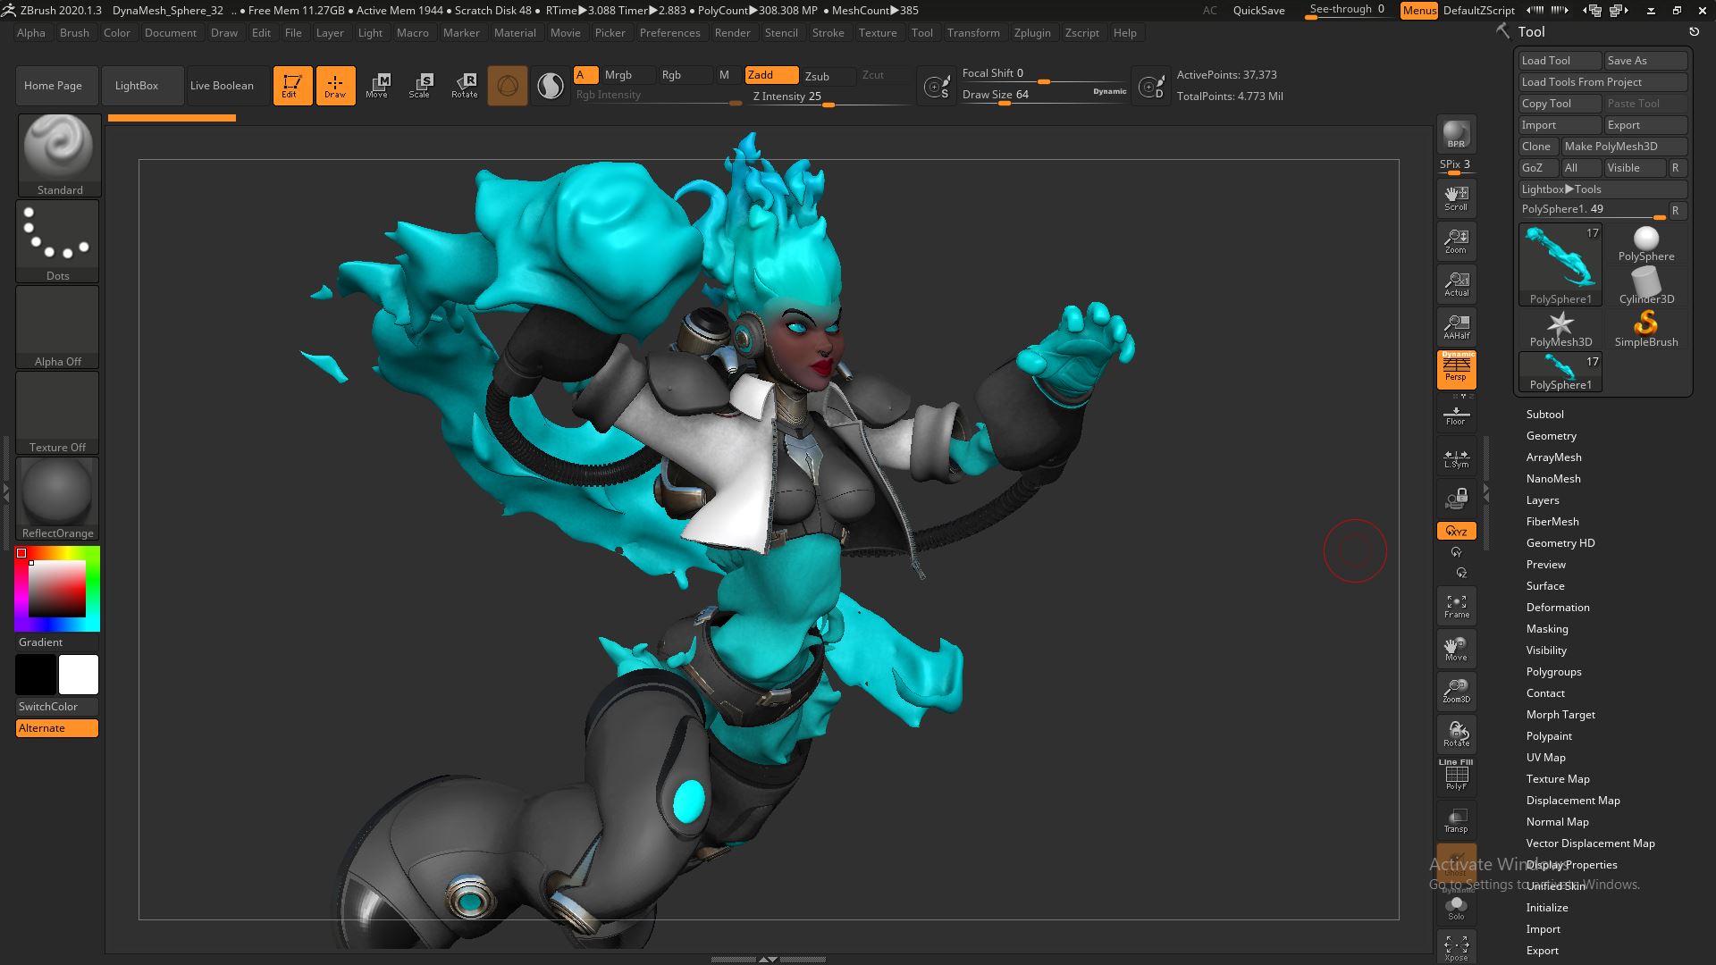Click the orange Gizmo 3D icon
Screen dimensions: 1716x965
(508, 86)
